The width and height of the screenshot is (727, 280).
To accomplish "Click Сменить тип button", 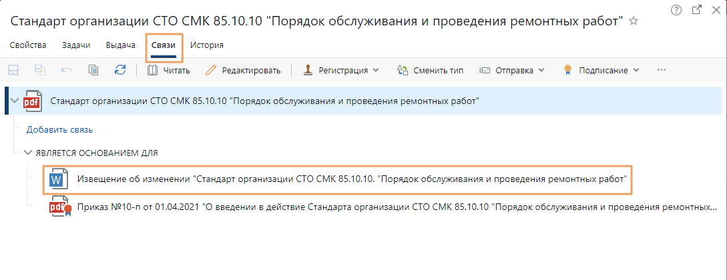I will [430, 71].
